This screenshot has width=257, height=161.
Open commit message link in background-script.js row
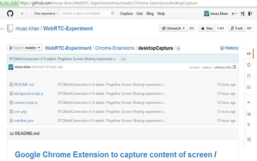coord(112,94)
